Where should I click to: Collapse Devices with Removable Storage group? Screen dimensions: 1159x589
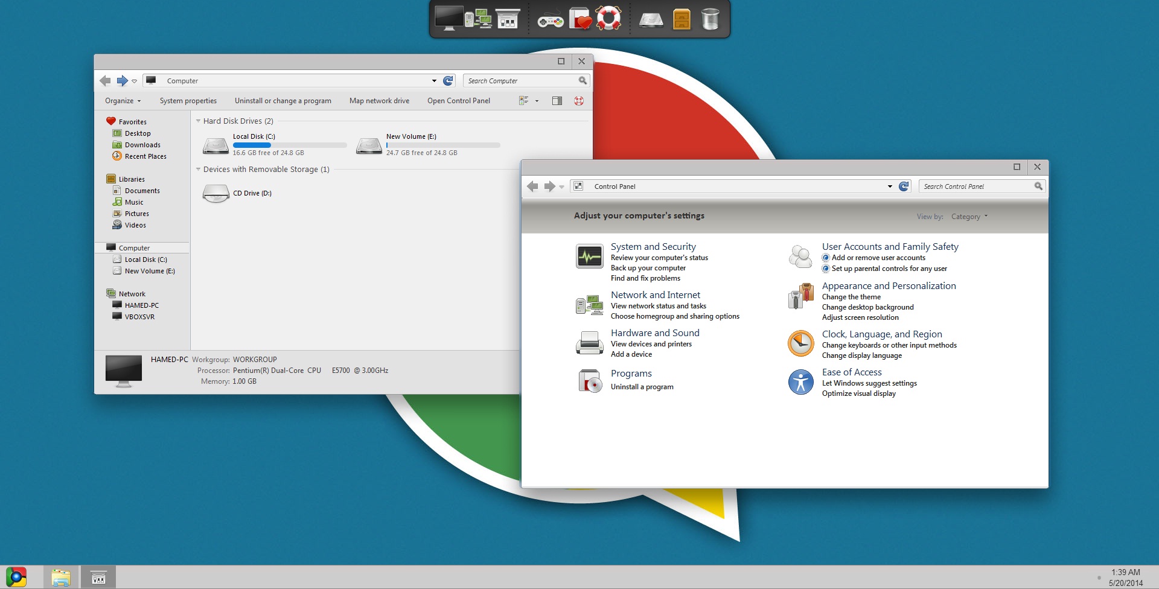pos(198,170)
